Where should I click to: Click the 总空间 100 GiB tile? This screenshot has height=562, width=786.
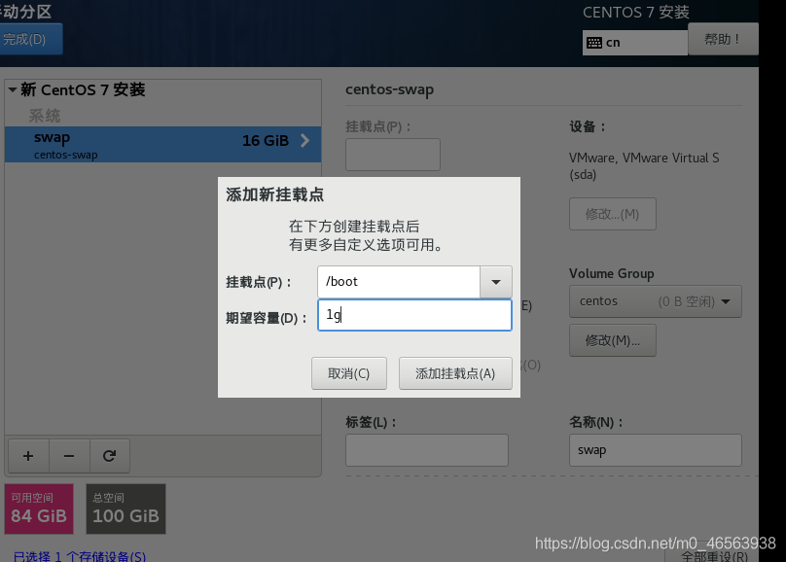coord(125,509)
